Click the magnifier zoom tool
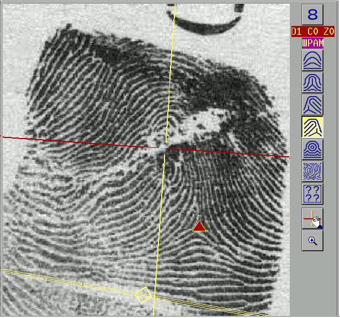Screen dimensions: 340x318 pyautogui.click(x=312, y=241)
